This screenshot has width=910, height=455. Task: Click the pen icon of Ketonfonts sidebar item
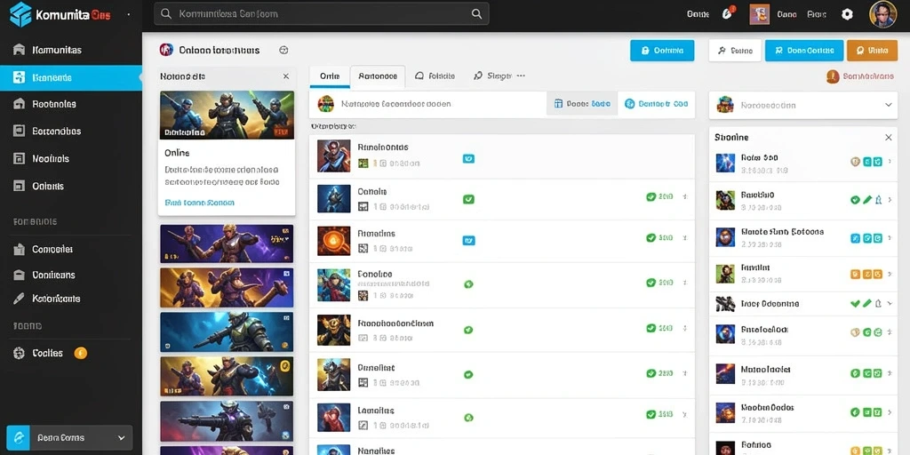tap(19, 299)
